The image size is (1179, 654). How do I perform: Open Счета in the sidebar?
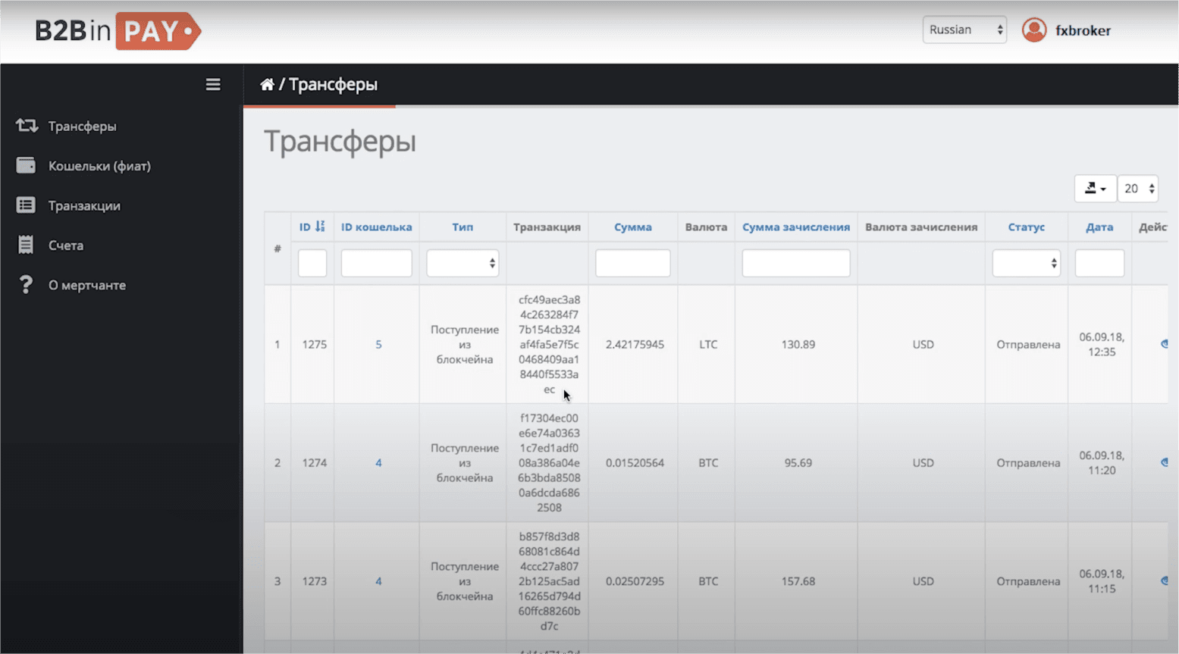point(66,246)
